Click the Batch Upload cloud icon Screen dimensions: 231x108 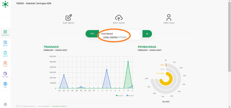119,18
